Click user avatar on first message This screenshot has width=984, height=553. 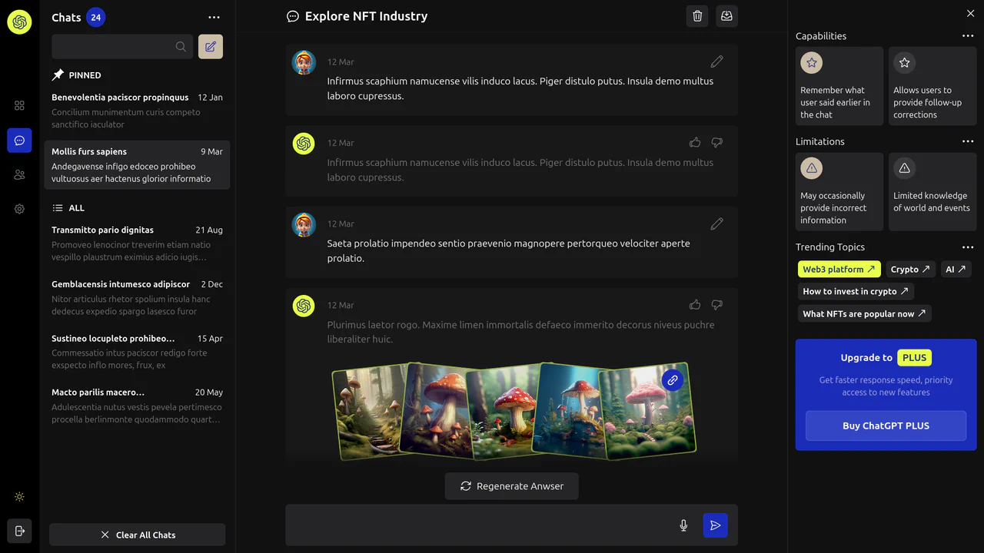(x=304, y=62)
